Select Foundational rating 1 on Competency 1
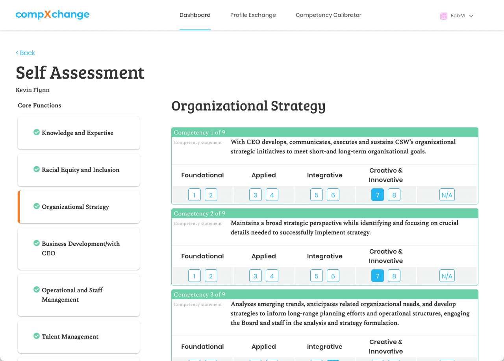504x361 pixels. [195, 195]
